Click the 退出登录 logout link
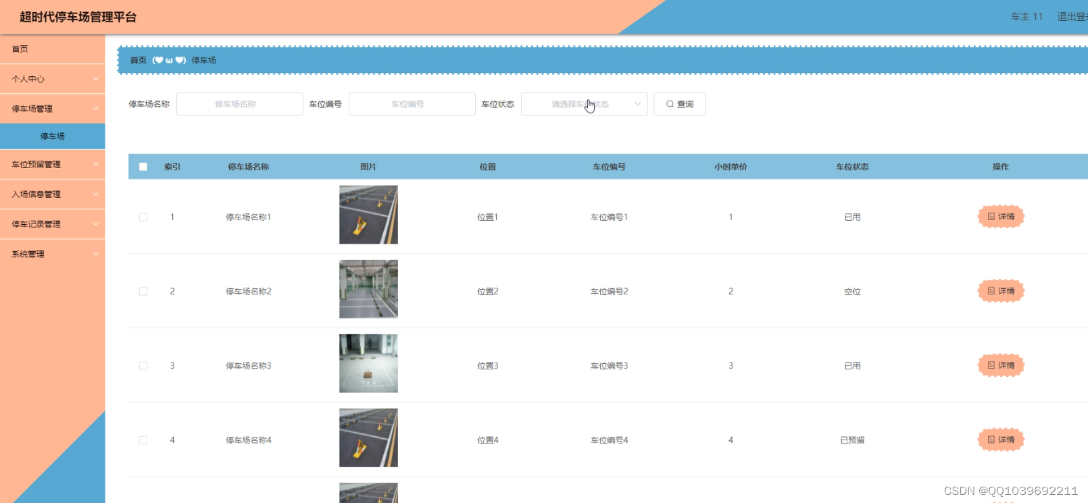Screen dimensions: 1088x503 coord(1072,17)
